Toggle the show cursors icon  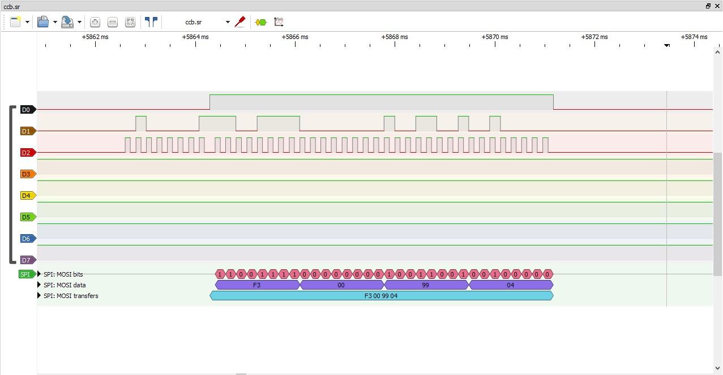151,22
